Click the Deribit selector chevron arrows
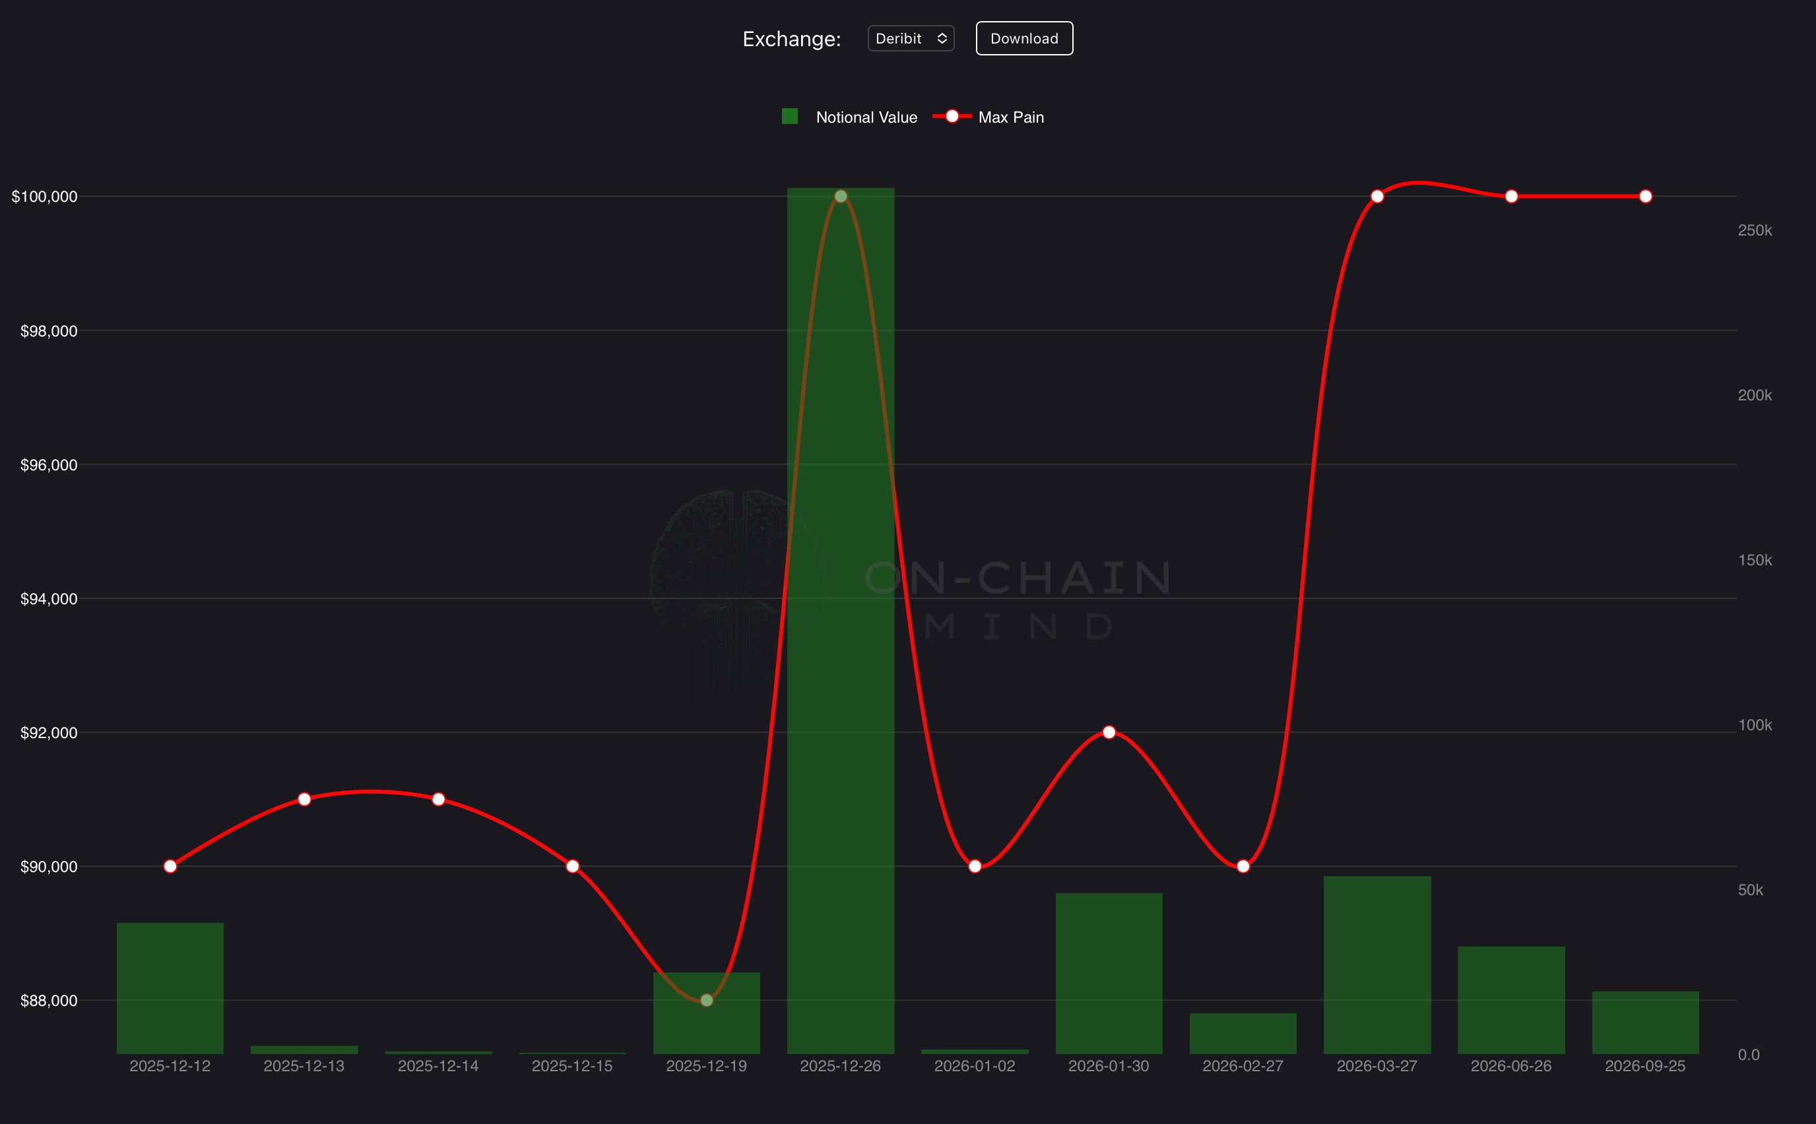Viewport: 1816px width, 1124px height. click(x=942, y=39)
